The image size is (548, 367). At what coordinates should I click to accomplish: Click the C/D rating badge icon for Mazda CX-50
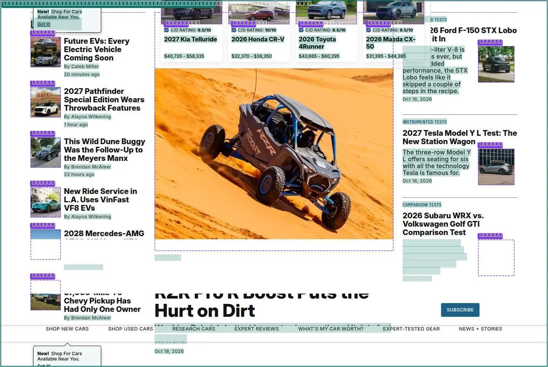coord(368,30)
